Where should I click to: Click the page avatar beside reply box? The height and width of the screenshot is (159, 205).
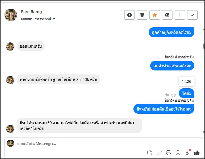[10, 143]
